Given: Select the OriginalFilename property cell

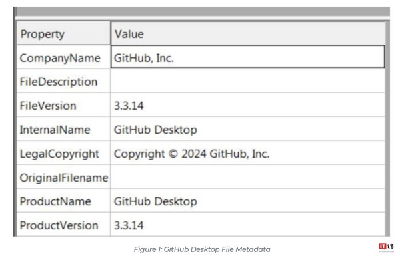Looking at the screenshot, I should 63,177.
